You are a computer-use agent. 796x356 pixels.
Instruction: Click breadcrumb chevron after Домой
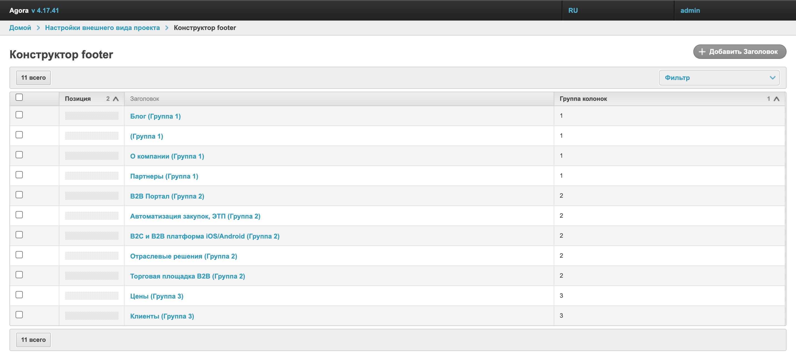(38, 28)
